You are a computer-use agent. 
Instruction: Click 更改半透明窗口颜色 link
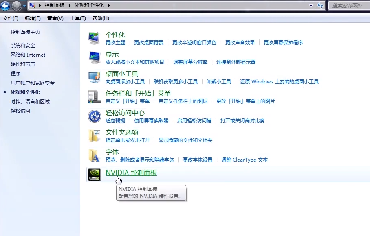[194, 42]
